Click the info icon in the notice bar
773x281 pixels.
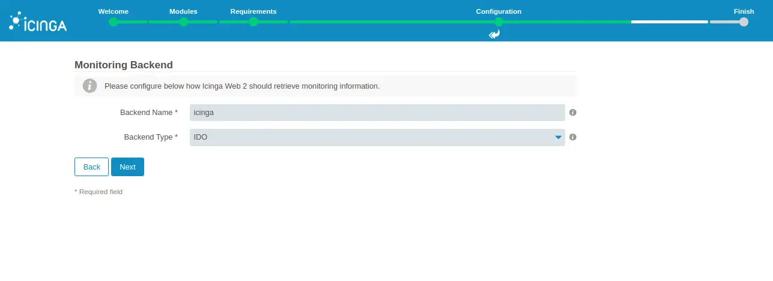89,86
